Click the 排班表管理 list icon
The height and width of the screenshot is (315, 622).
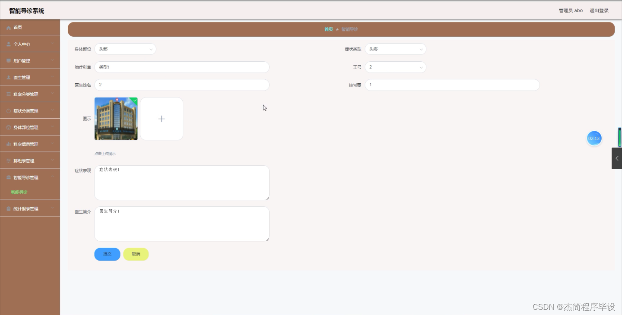pos(9,160)
